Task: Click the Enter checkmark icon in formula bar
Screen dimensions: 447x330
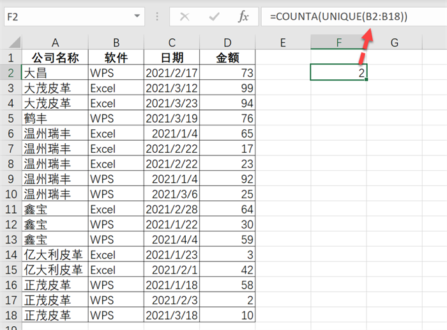Action: coord(213,17)
